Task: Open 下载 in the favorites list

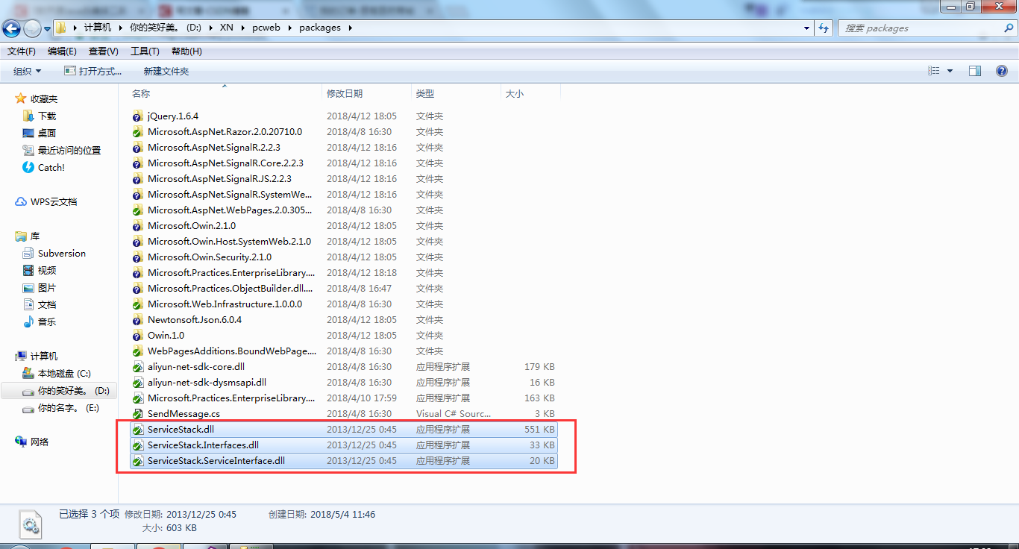Action: click(x=47, y=116)
